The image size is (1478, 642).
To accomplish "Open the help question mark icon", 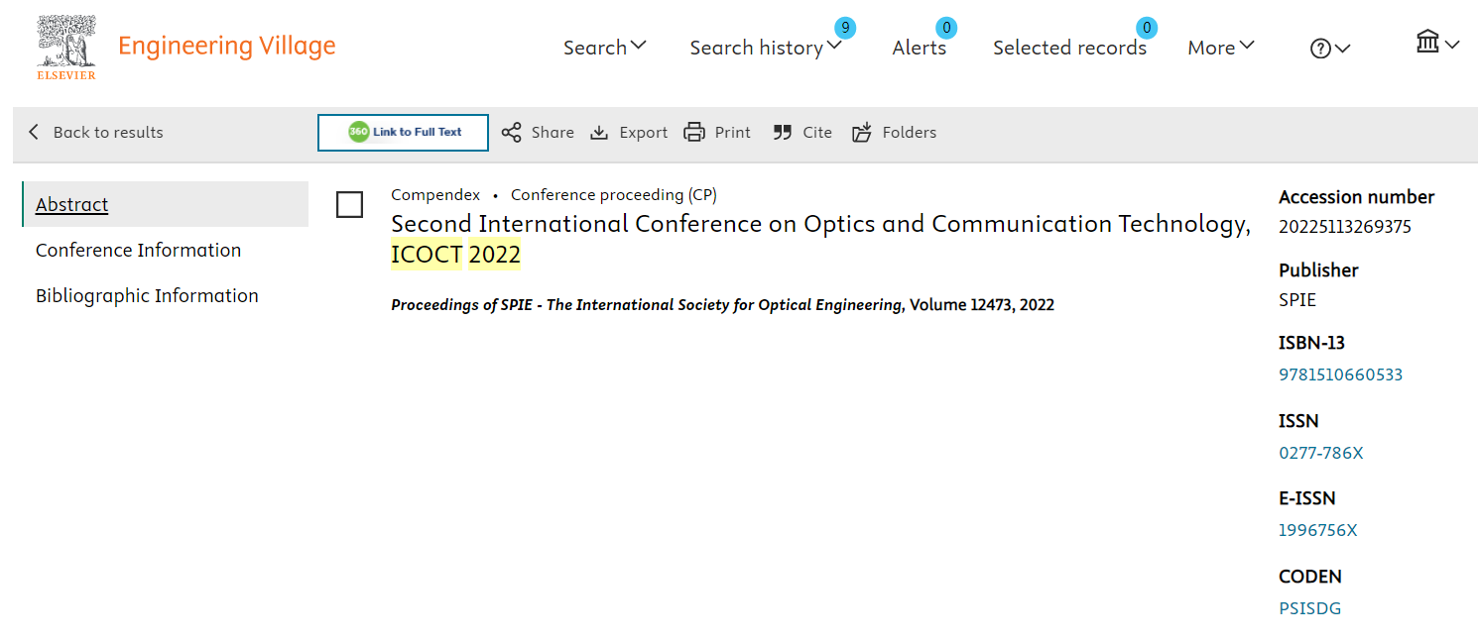I will click(1320, 49).
